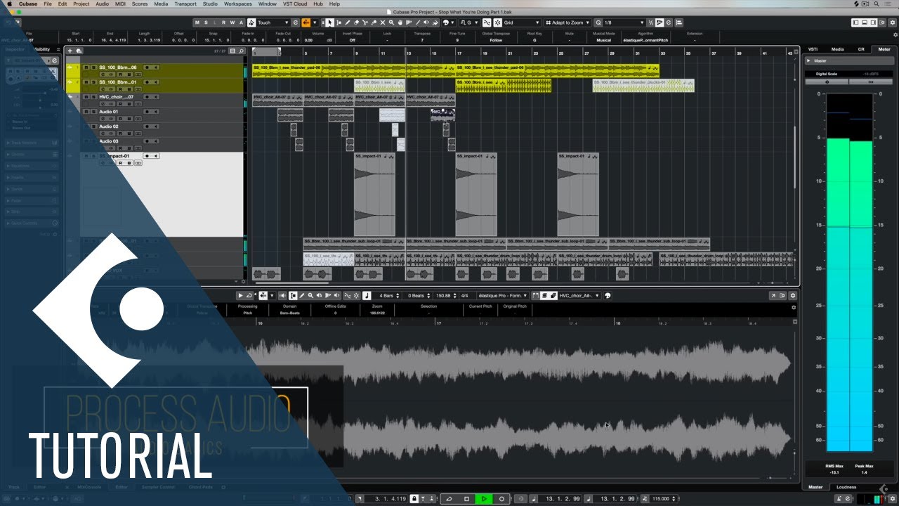899x506 pixels.
Task: Open the Adapt to Zoom dropdown
Action: click(567, 22)
